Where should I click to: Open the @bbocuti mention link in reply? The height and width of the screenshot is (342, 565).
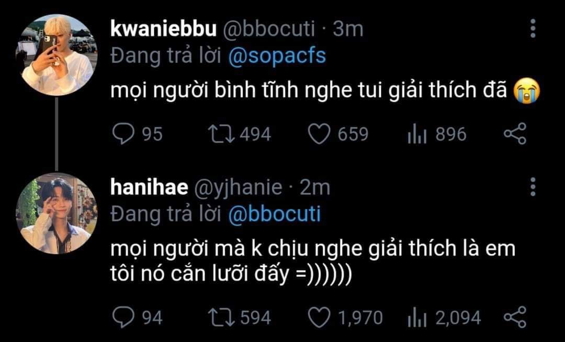(x=275, y=214)
